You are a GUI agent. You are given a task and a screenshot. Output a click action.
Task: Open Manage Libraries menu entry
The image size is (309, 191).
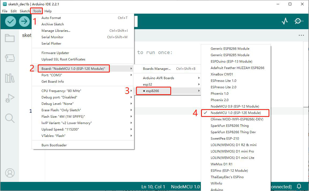(x=83, y=30)
